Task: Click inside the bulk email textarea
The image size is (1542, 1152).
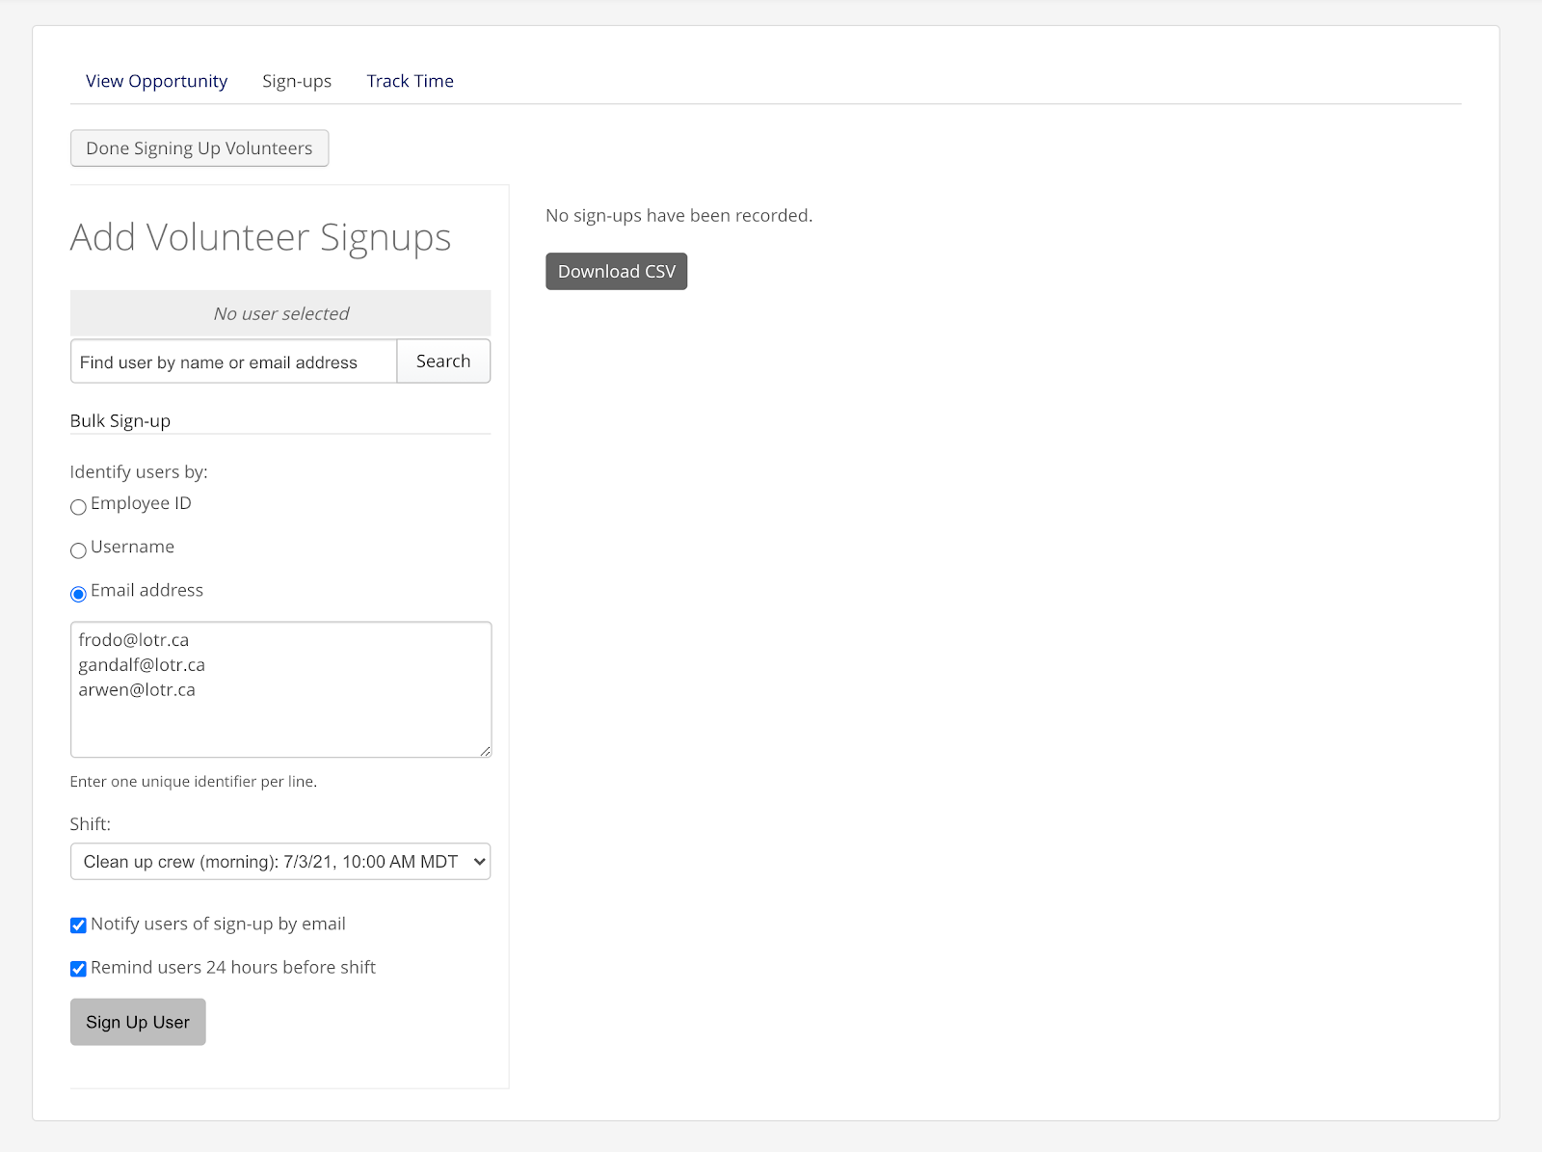Action: click(280, 689)
